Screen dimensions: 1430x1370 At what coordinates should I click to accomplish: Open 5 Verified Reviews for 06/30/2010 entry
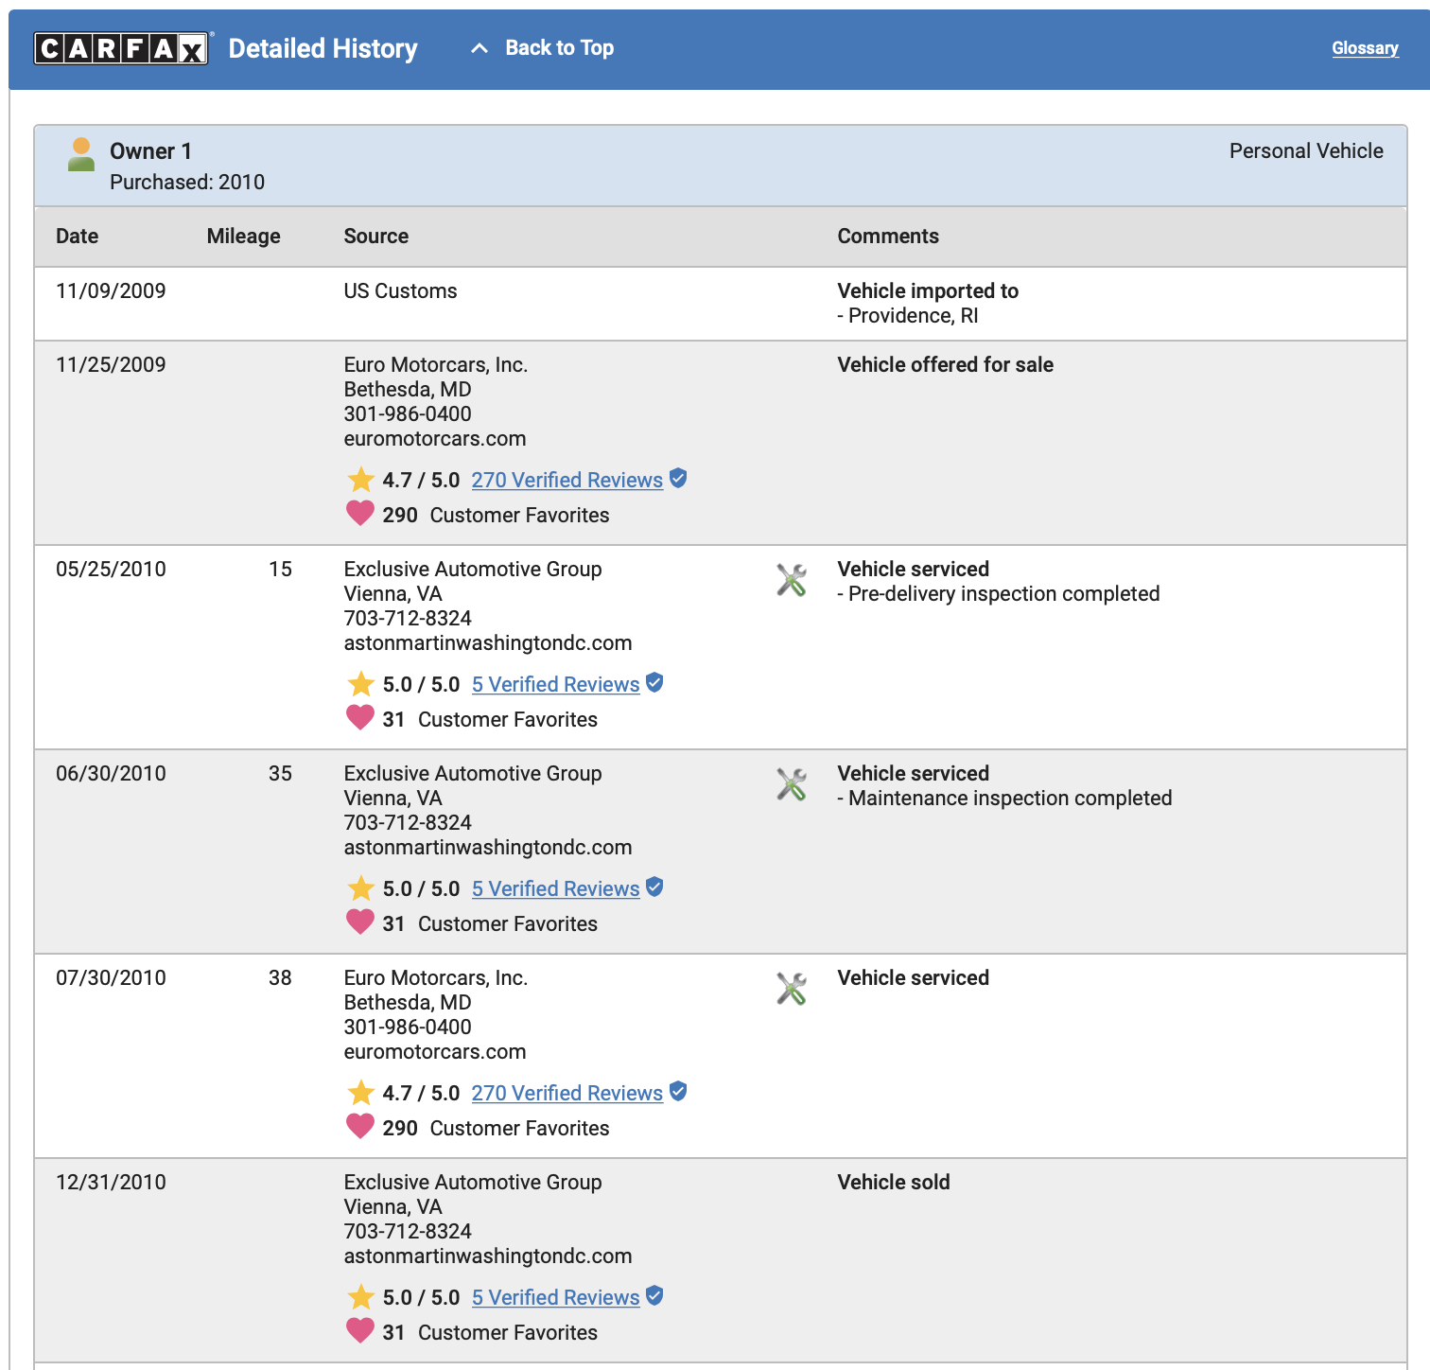(x=555, y=888)
